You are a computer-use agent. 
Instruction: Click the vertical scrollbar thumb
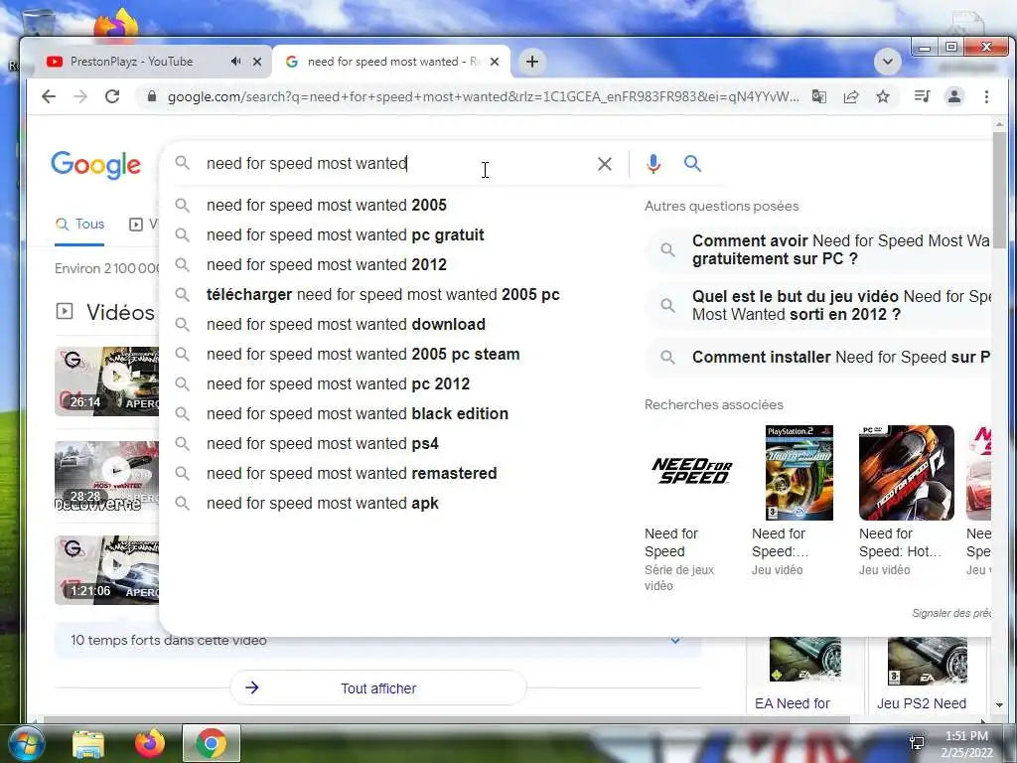coord(999,190)
